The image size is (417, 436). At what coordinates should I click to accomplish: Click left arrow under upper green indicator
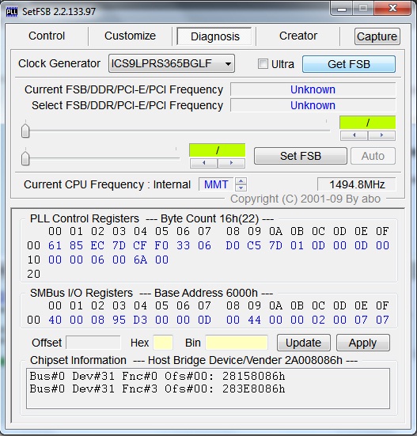click(354, 135)
